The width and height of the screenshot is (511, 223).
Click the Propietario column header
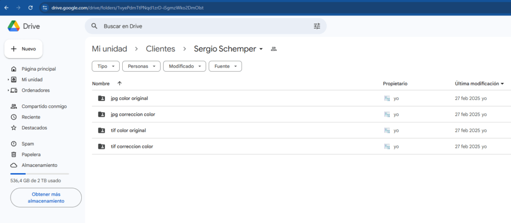coord(395,84)
